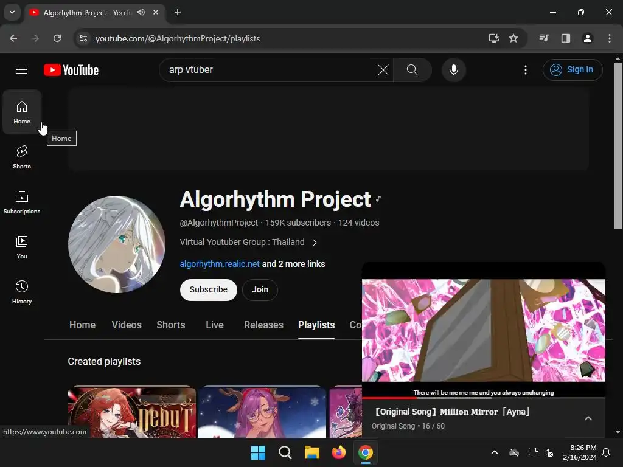Mute tab via speaker icon
623x467 pixels.
coord(141,12)
